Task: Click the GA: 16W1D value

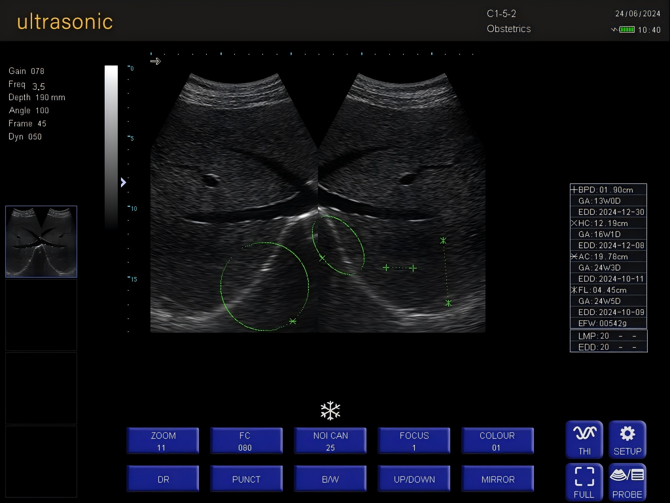Action: tap(599, 234)
